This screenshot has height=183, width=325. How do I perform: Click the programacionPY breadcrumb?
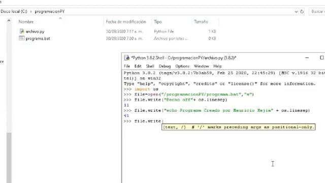click(x=50, y=11)
